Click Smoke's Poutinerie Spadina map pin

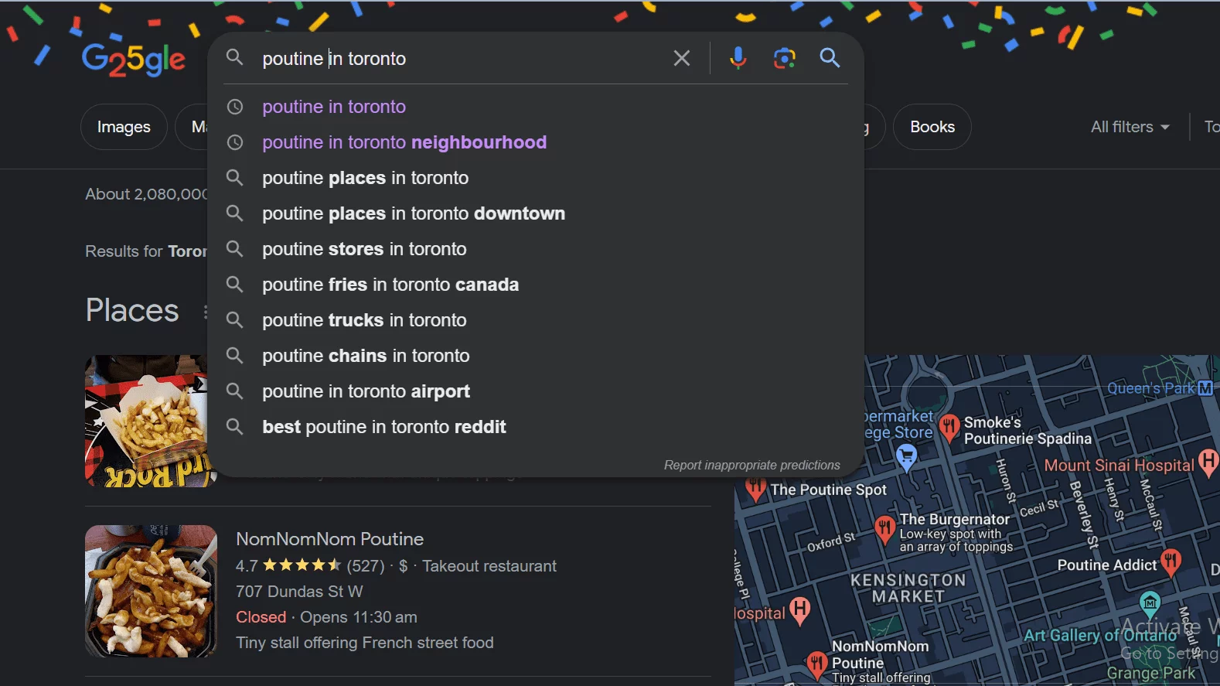tap(949, 427)
